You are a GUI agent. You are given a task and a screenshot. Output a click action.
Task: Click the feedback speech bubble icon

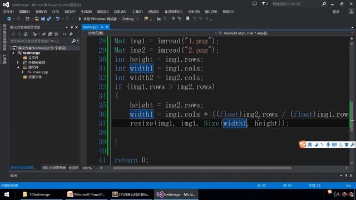click(255, 4)
